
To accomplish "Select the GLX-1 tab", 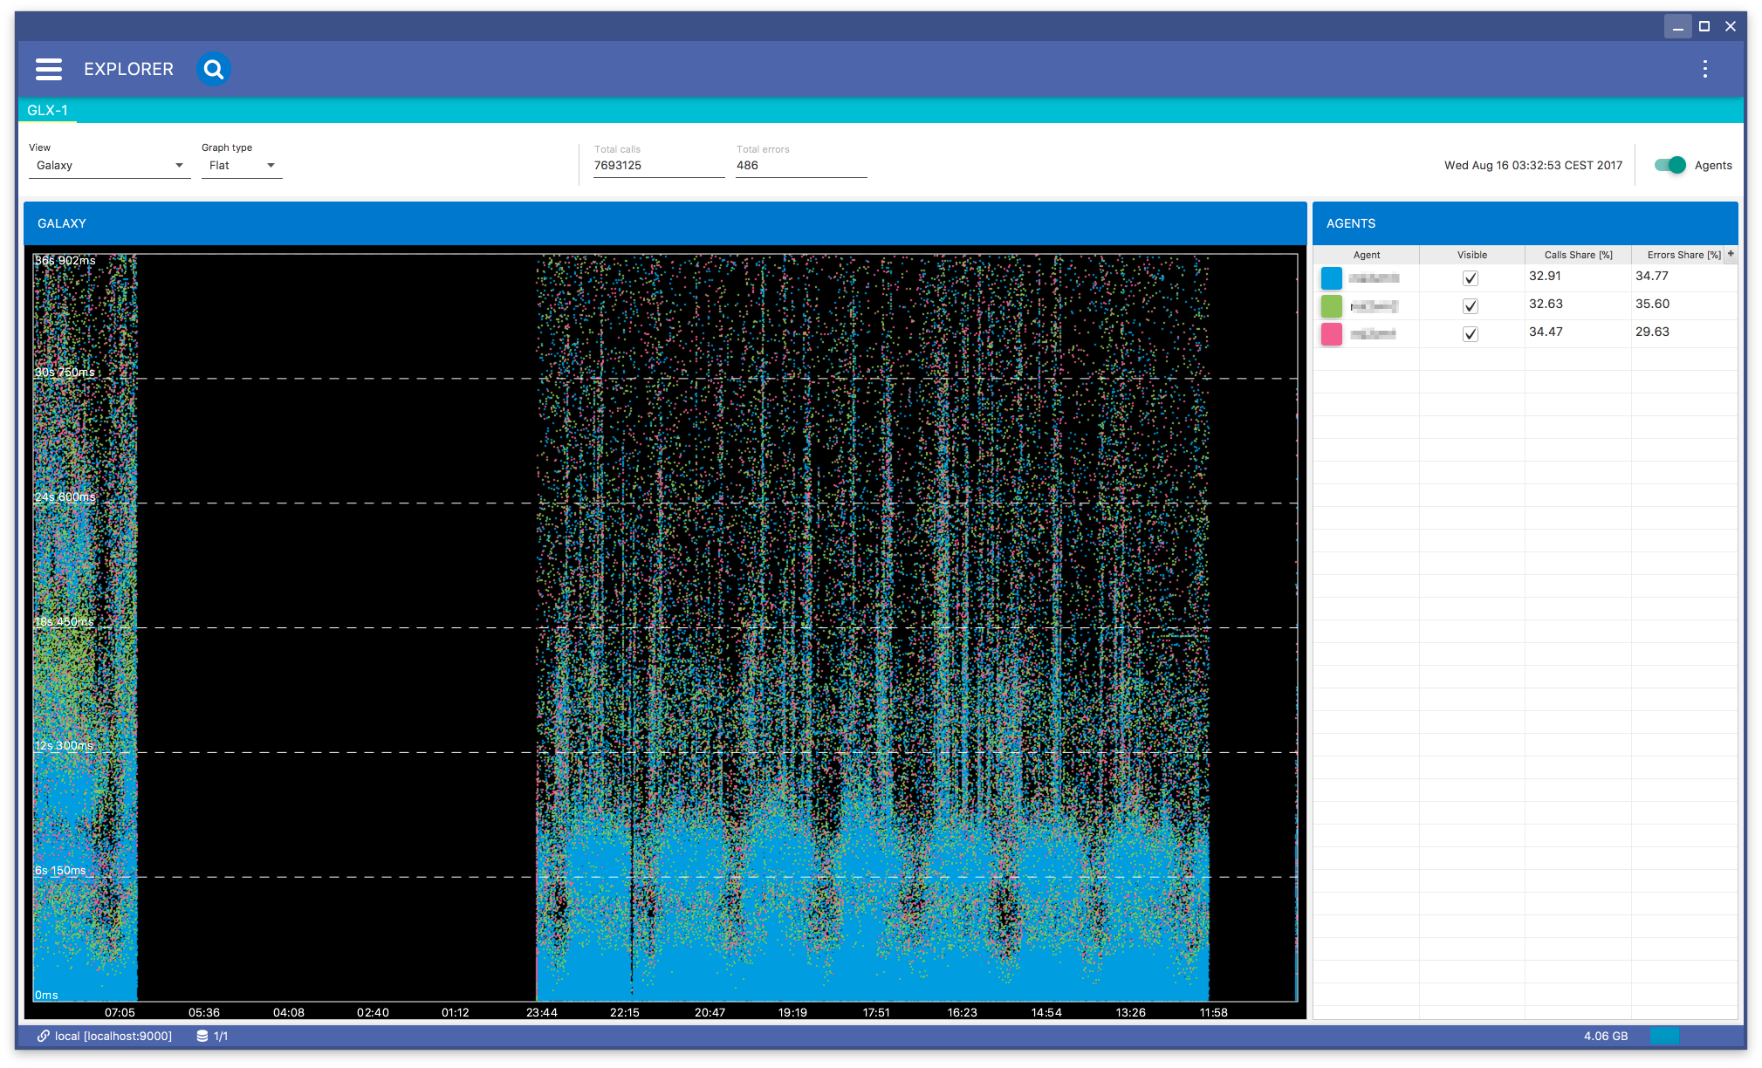I will pyautogui.click(x=47, y=110).
